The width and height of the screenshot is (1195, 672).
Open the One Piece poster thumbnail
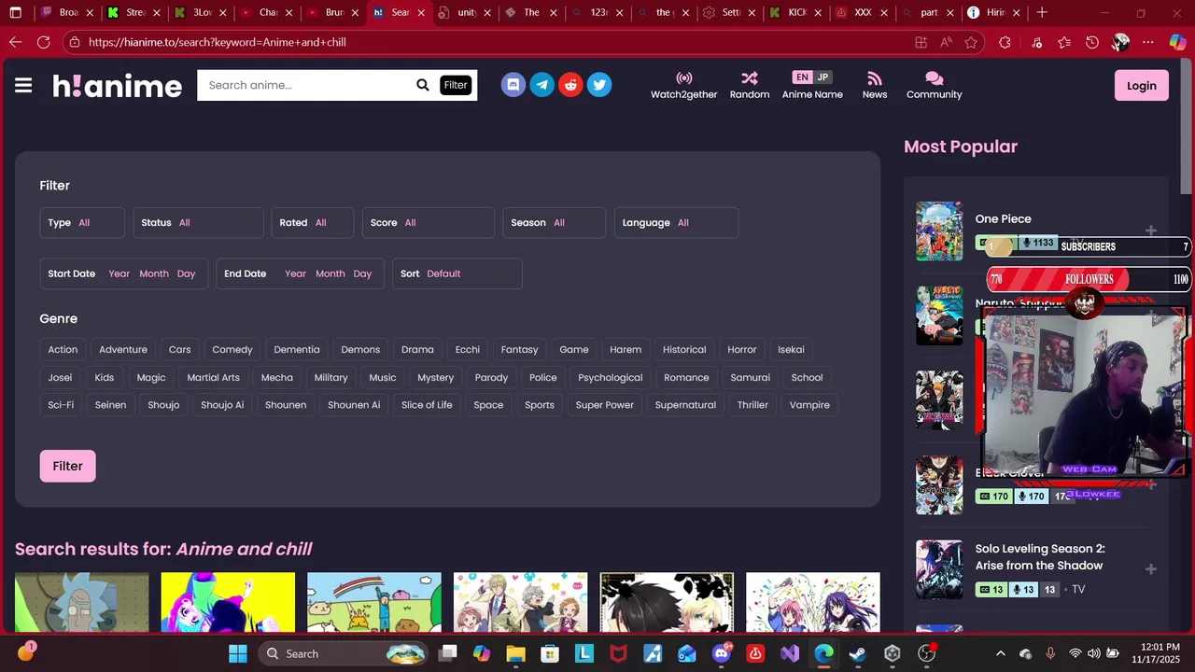[x=938, y=231]
